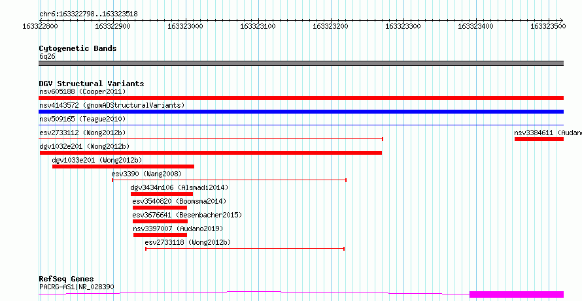Click ruler tick label 163323200
582x301 pixels.
coord(330,26)
